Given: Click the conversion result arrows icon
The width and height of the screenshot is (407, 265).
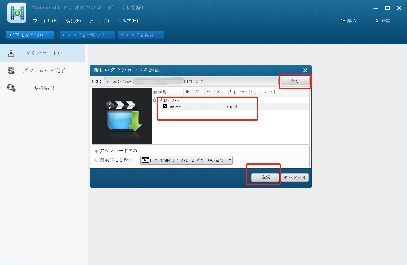Looking at the screenshot, I should (11, 88).
